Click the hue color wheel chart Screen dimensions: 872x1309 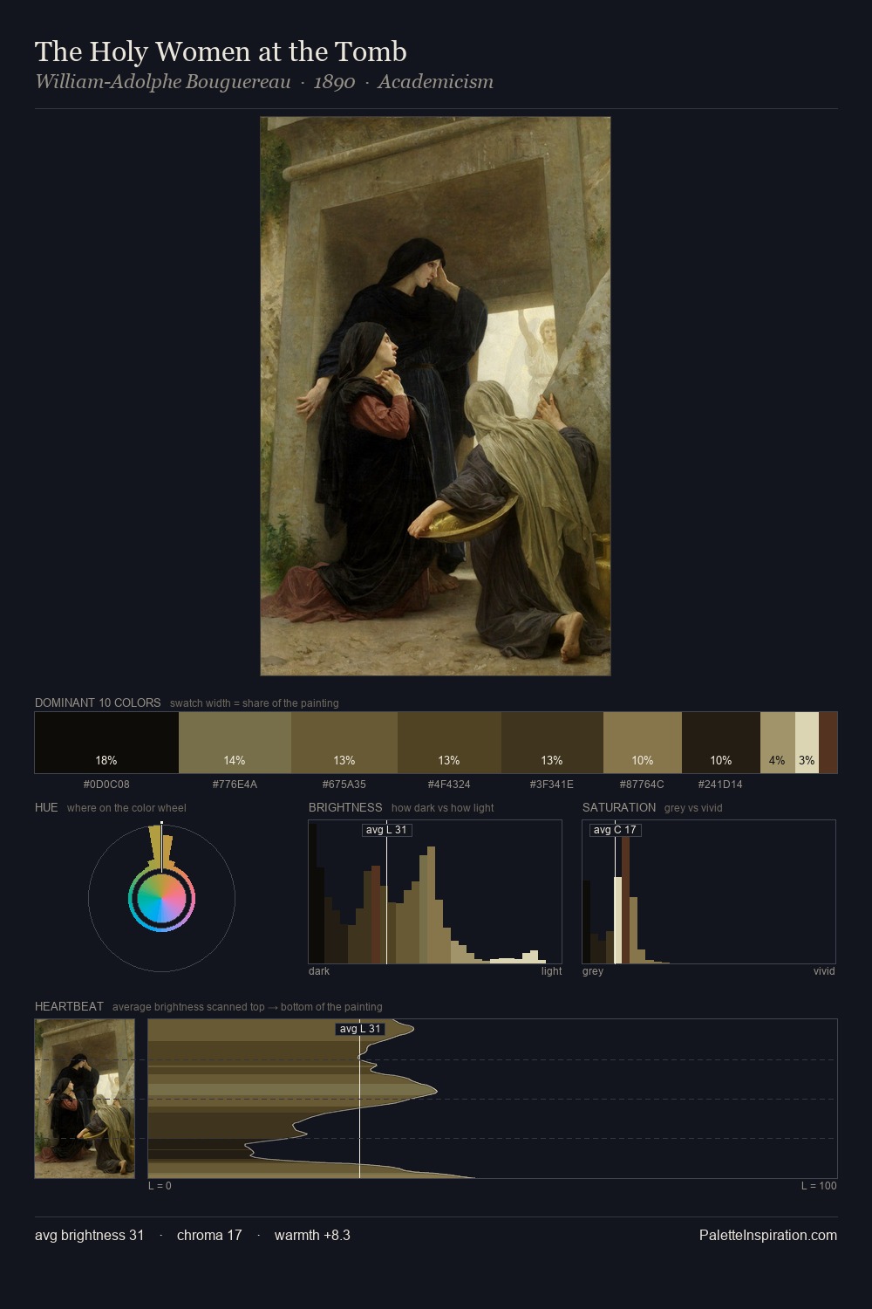161,897
